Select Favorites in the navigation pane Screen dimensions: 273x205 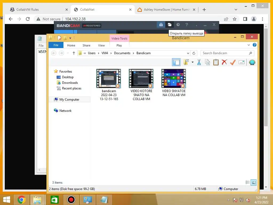click(x=66, y=71)
